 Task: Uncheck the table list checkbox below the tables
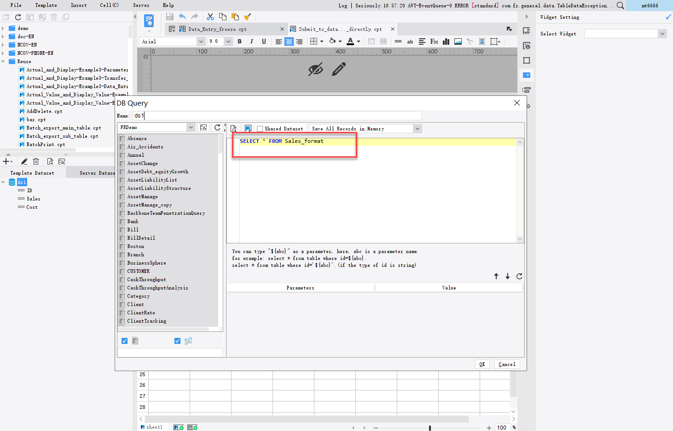(124, 341)
